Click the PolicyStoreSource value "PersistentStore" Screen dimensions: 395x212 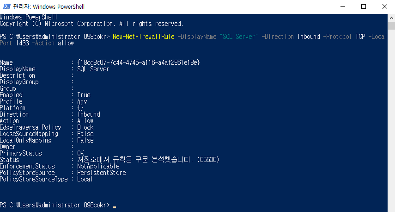(101, 173)
